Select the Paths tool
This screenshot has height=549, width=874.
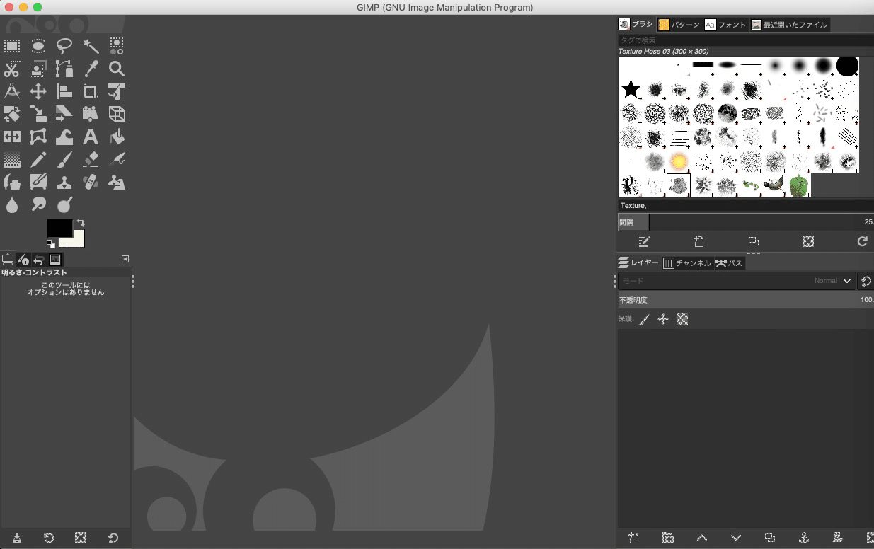[x=64, y=69]
